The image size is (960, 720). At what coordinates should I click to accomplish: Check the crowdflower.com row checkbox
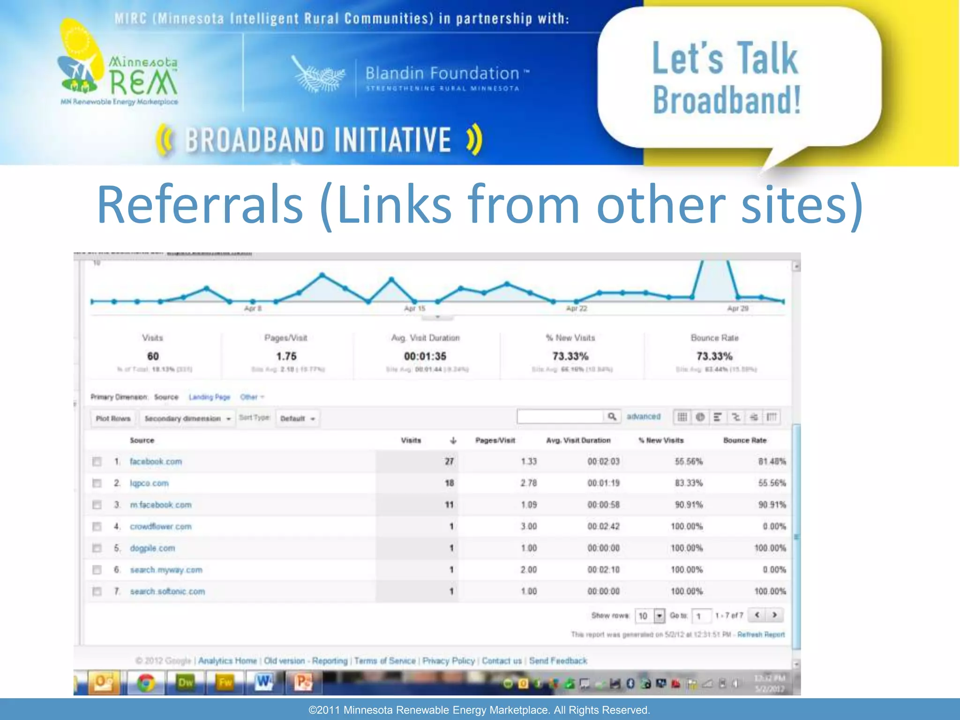pyautogui.click(x=97, y=526)
